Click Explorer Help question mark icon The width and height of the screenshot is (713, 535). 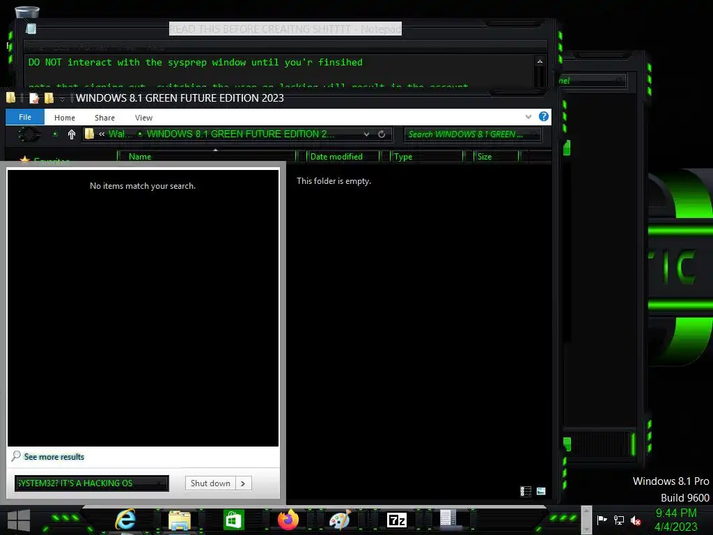pyautogui.click(x=543, y=116)
